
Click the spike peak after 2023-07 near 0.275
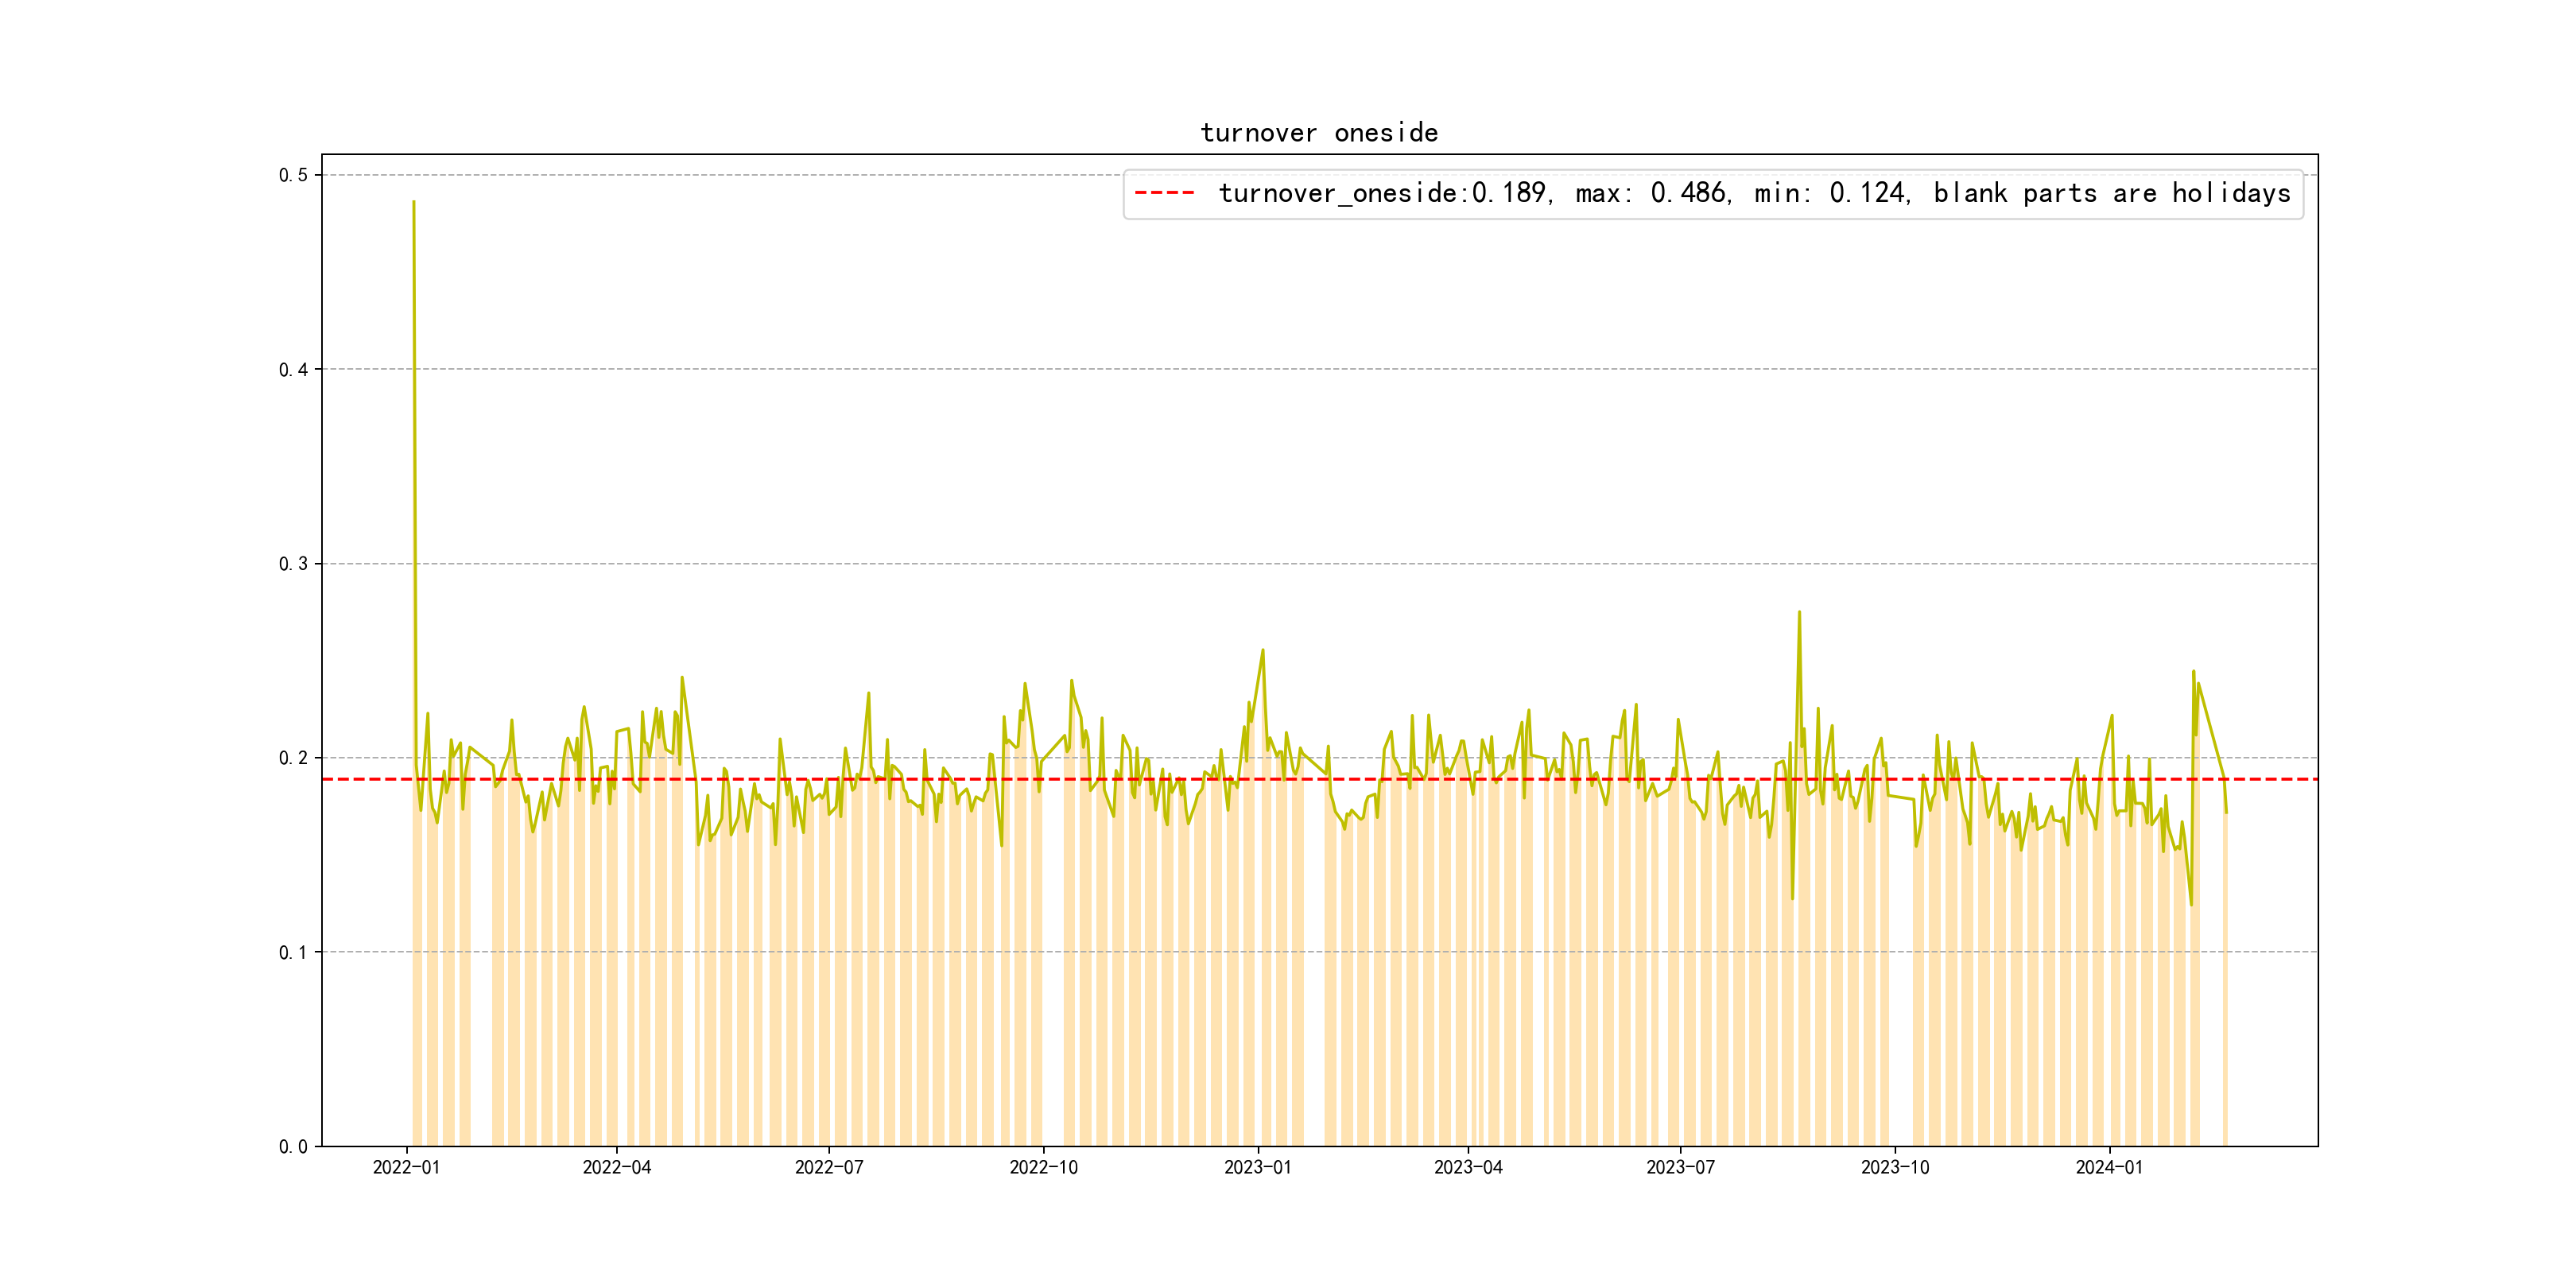(1799, 613)
